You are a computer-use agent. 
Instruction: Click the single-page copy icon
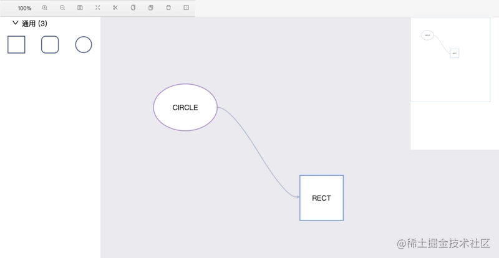pos(133,7)
